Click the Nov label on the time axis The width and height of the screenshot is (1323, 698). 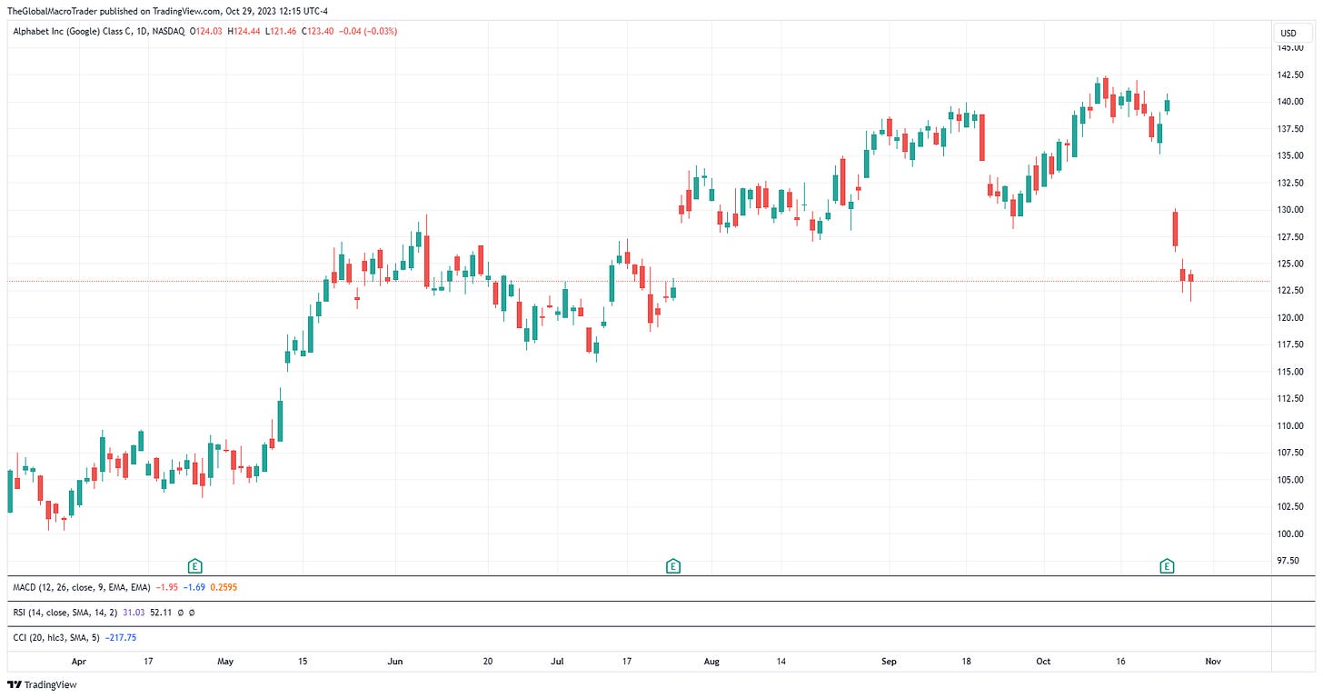tap(1212, 662)
